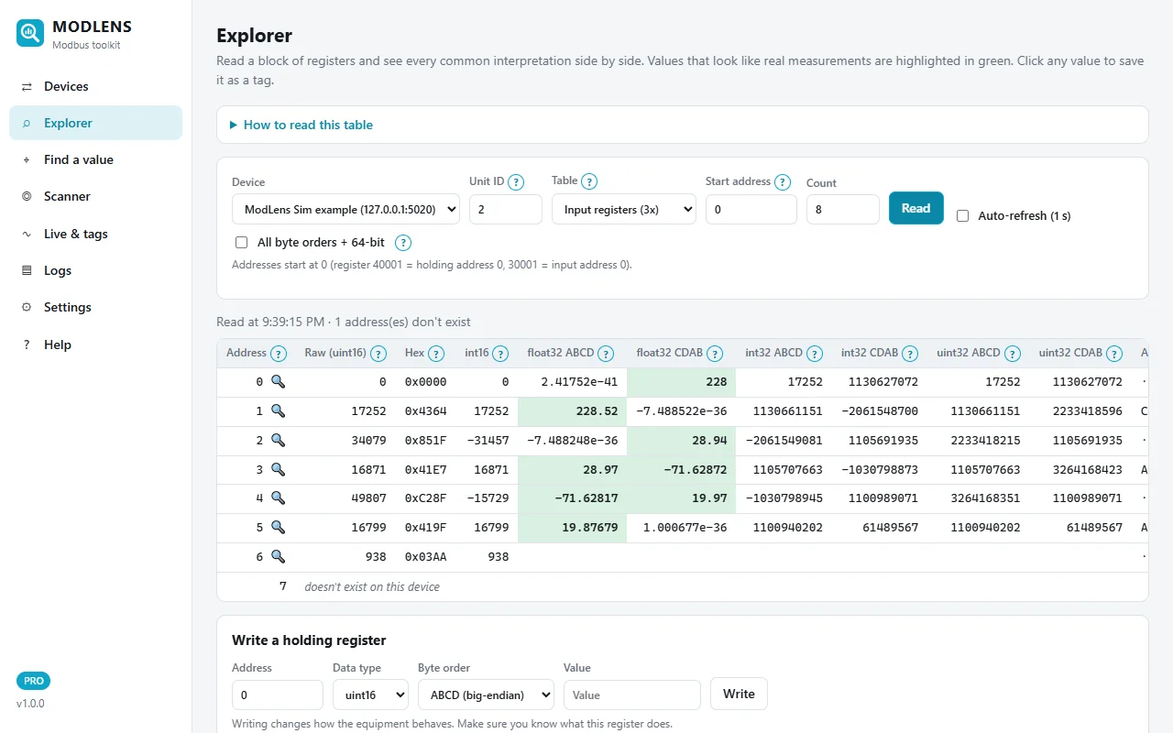Click the write Value input field
The image size is (1173, 733).
[x=632, y=695]
